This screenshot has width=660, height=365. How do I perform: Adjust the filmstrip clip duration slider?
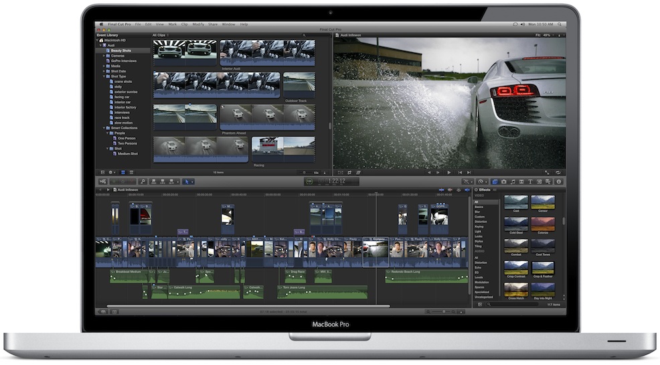tap(305, 173)
